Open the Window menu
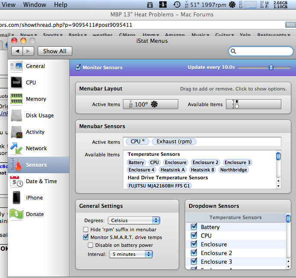The width and height of the screenshot is (296, 278). [x=35, y=4]
